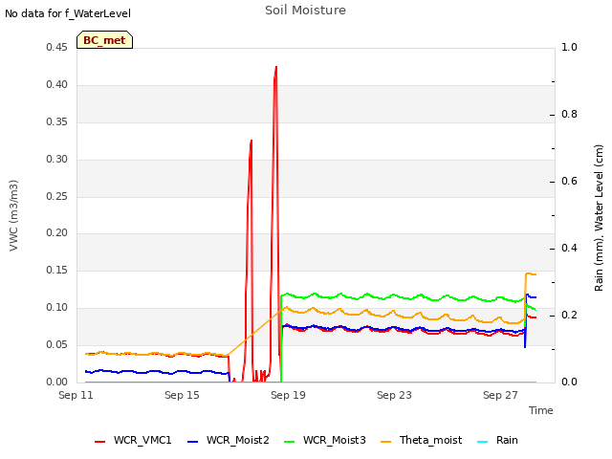Click the orange Theta_moist legend swatch
This screenshot has width=612, height=459.
pos(385,442)
